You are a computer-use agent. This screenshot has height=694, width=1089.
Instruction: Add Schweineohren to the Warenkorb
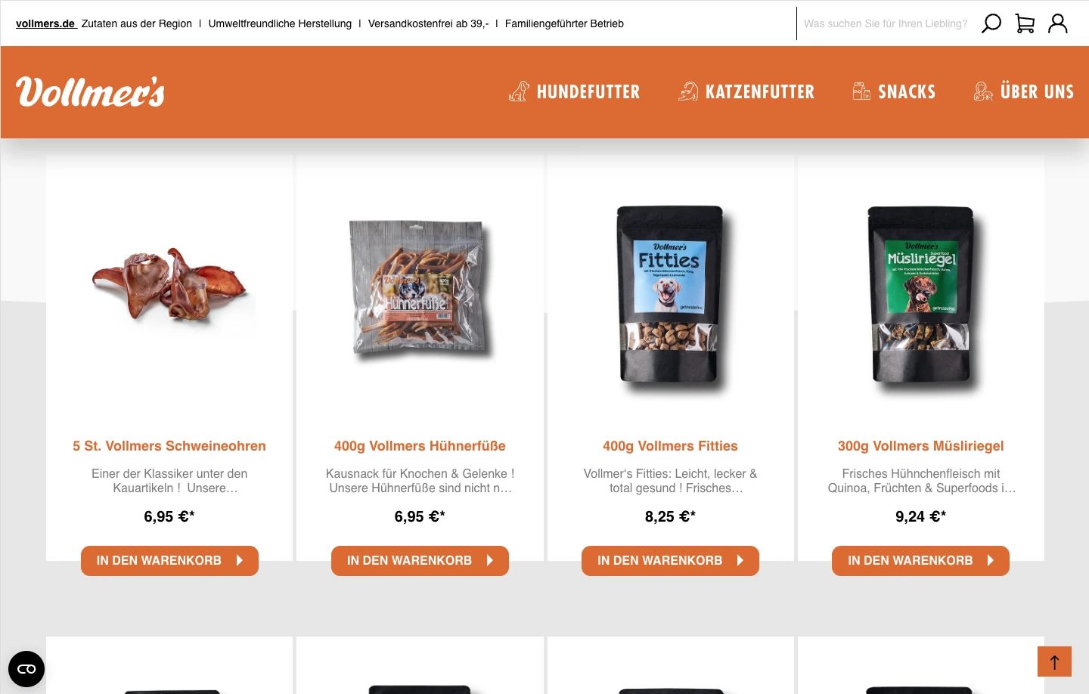coord(169,561)
